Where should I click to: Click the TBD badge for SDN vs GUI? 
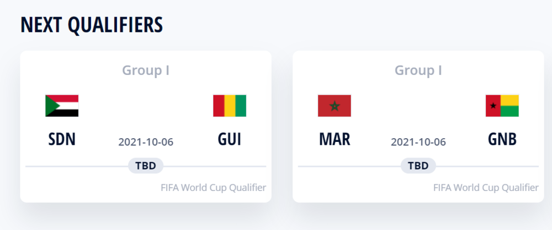pos(146,166)
